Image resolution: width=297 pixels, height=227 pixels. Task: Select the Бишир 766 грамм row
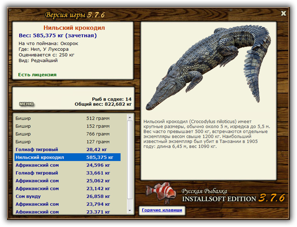tap(68, 134)
